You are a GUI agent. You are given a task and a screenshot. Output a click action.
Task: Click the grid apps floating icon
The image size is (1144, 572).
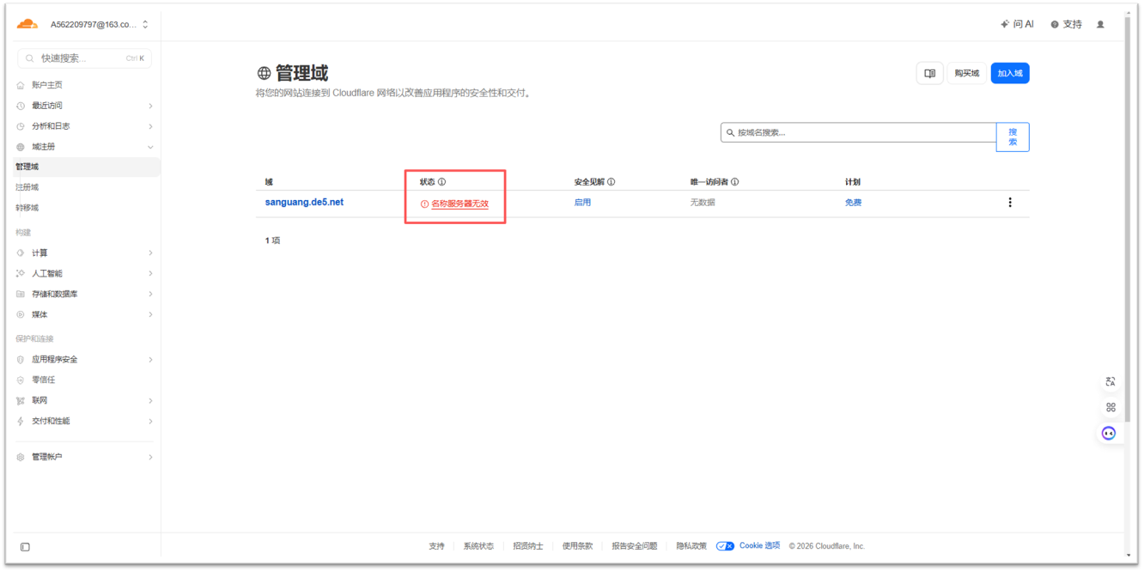click(x=1110, y=407)
